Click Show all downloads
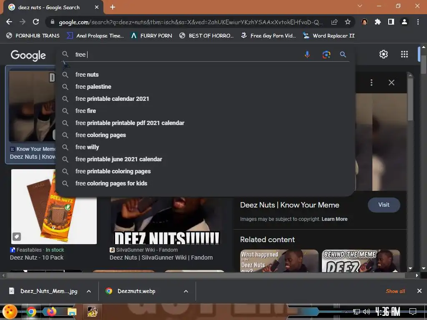The image size is (427, 320). click(x=395, y=291)
